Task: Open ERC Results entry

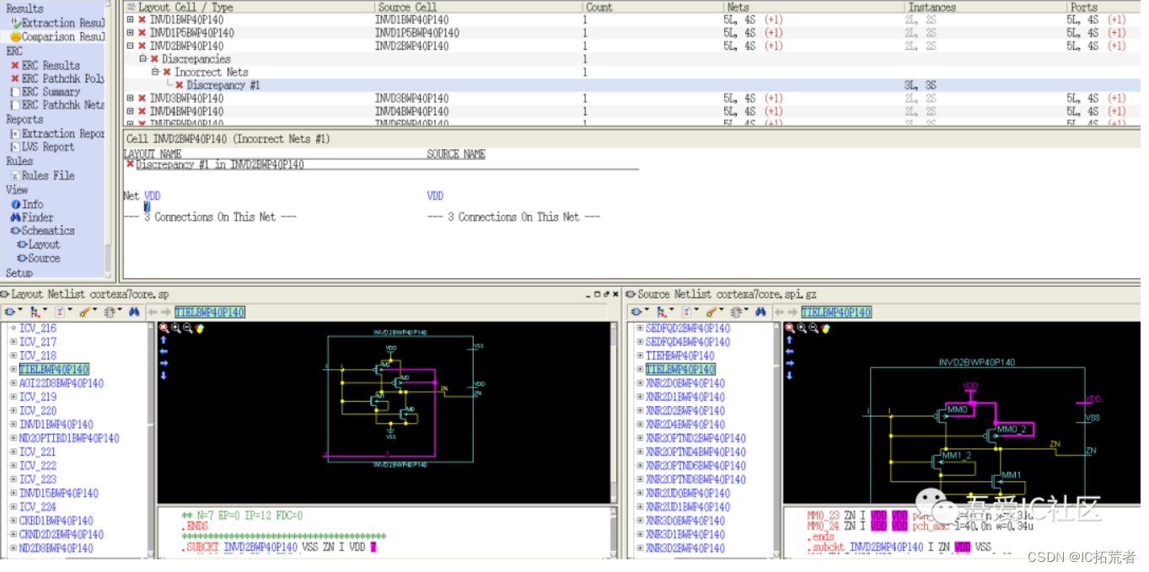Action: coord(46,65)
